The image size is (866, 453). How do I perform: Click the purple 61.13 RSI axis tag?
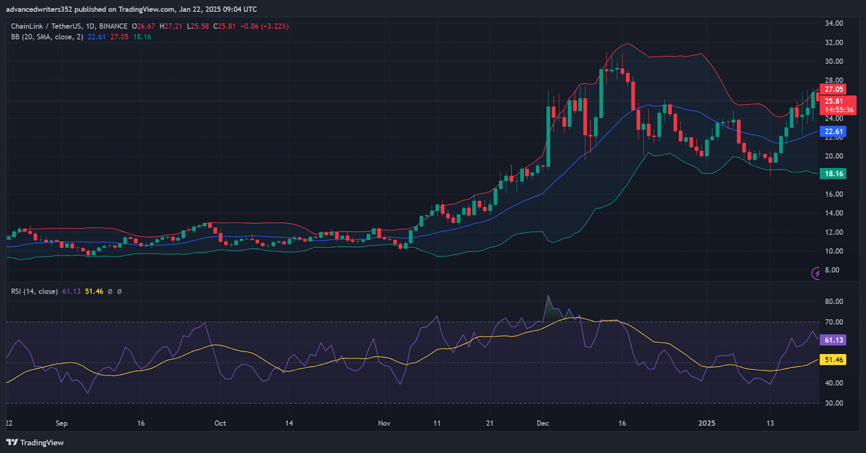pos(833,340)
